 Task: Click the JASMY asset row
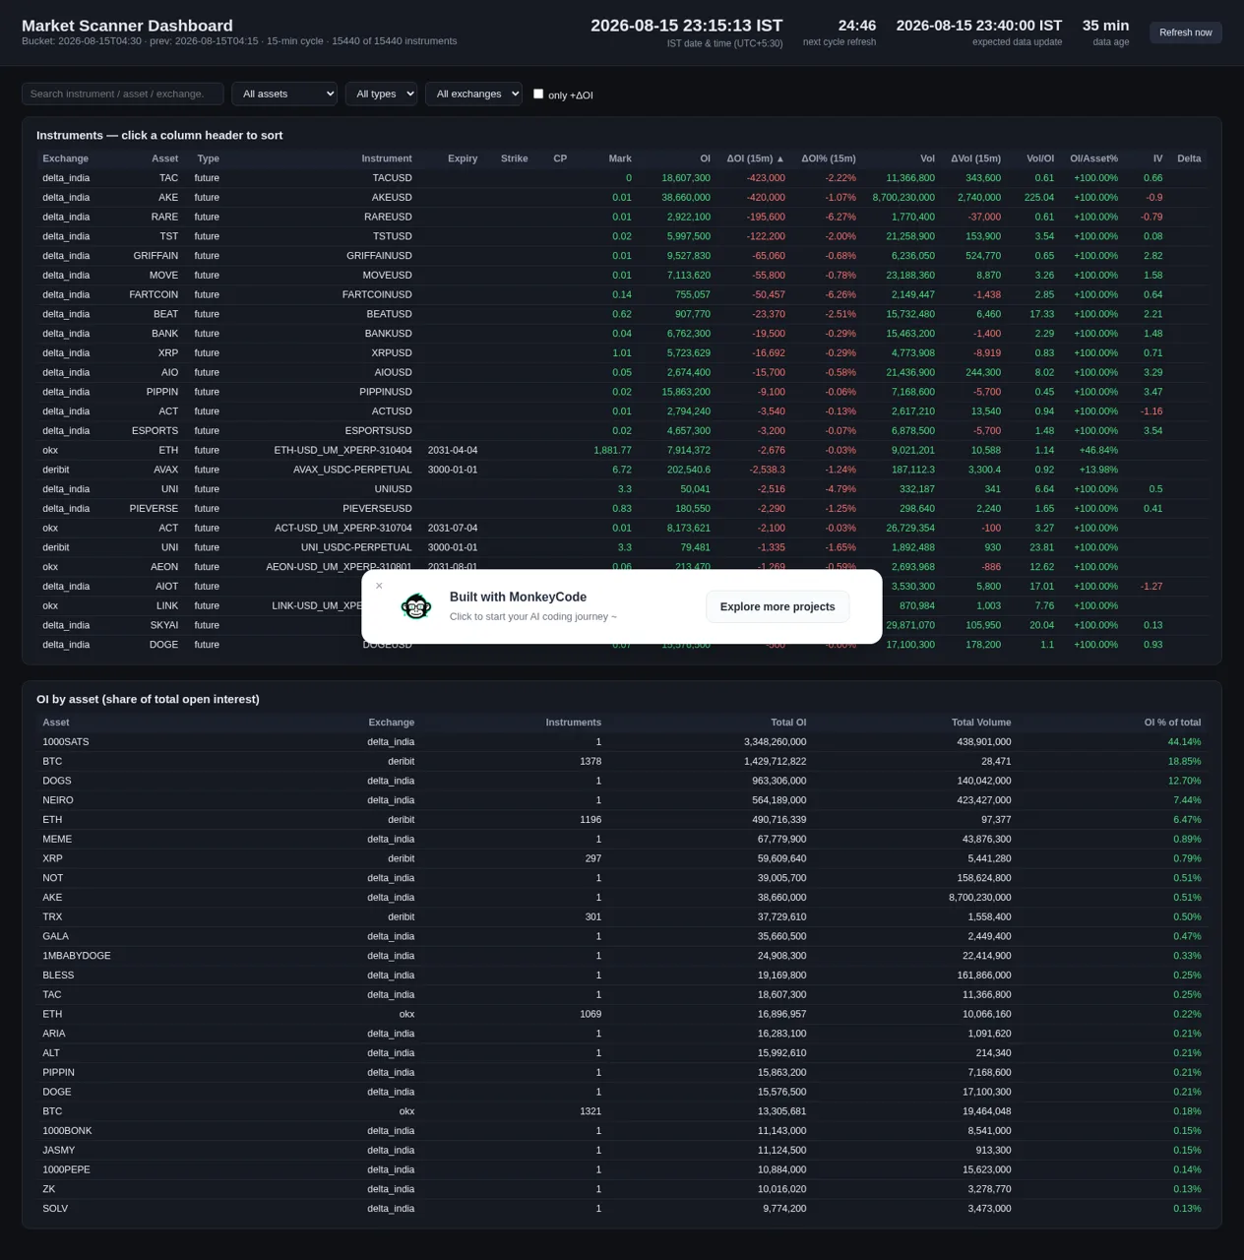click(x=622, y=1150)
